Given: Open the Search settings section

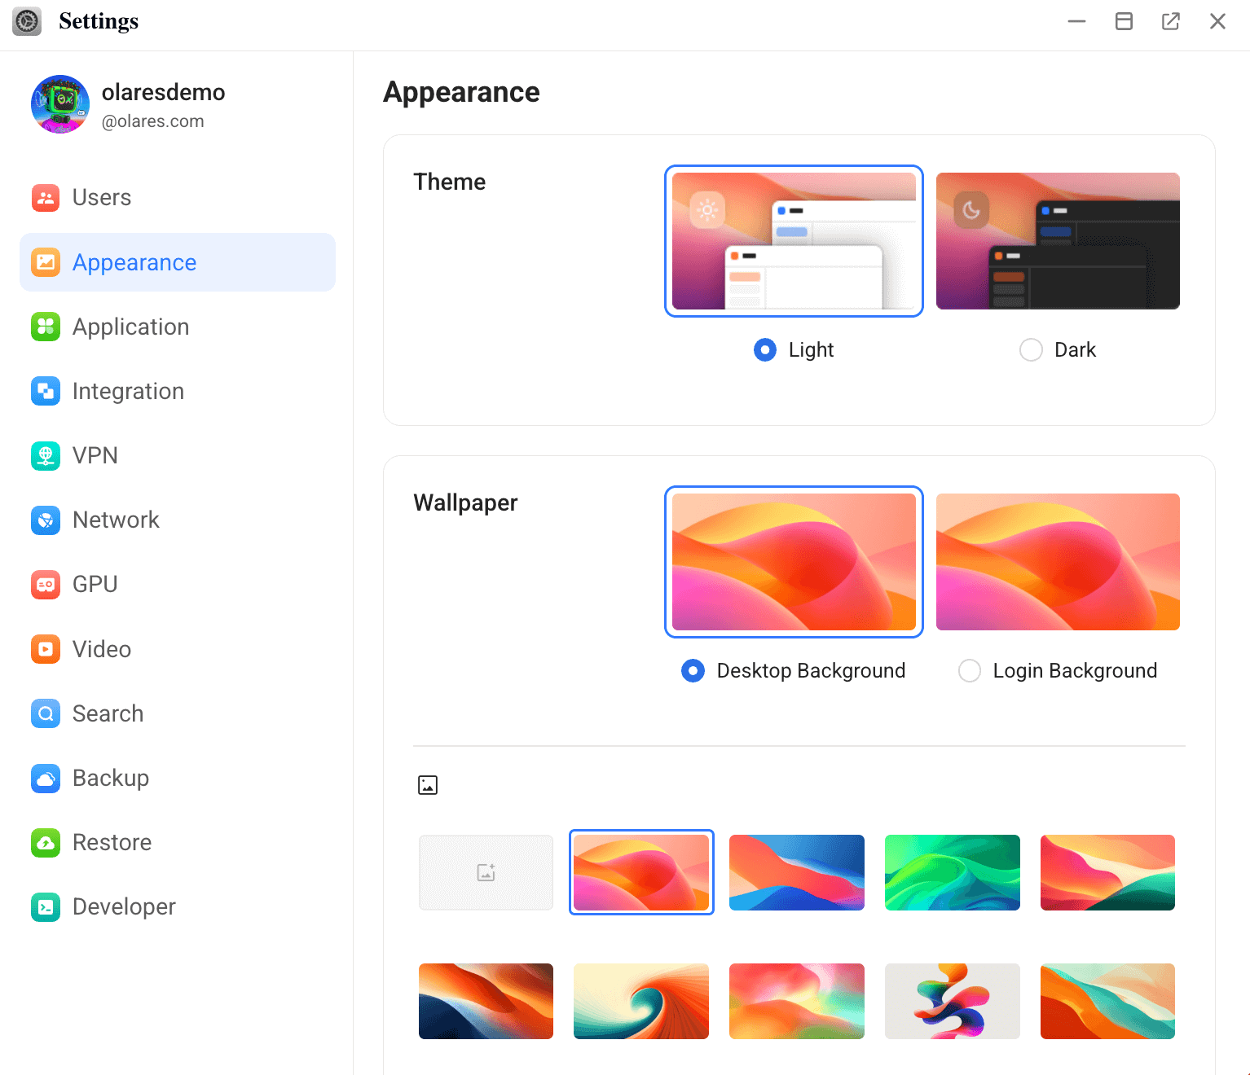Looking at the screenshot, I should tap(46, 713).
